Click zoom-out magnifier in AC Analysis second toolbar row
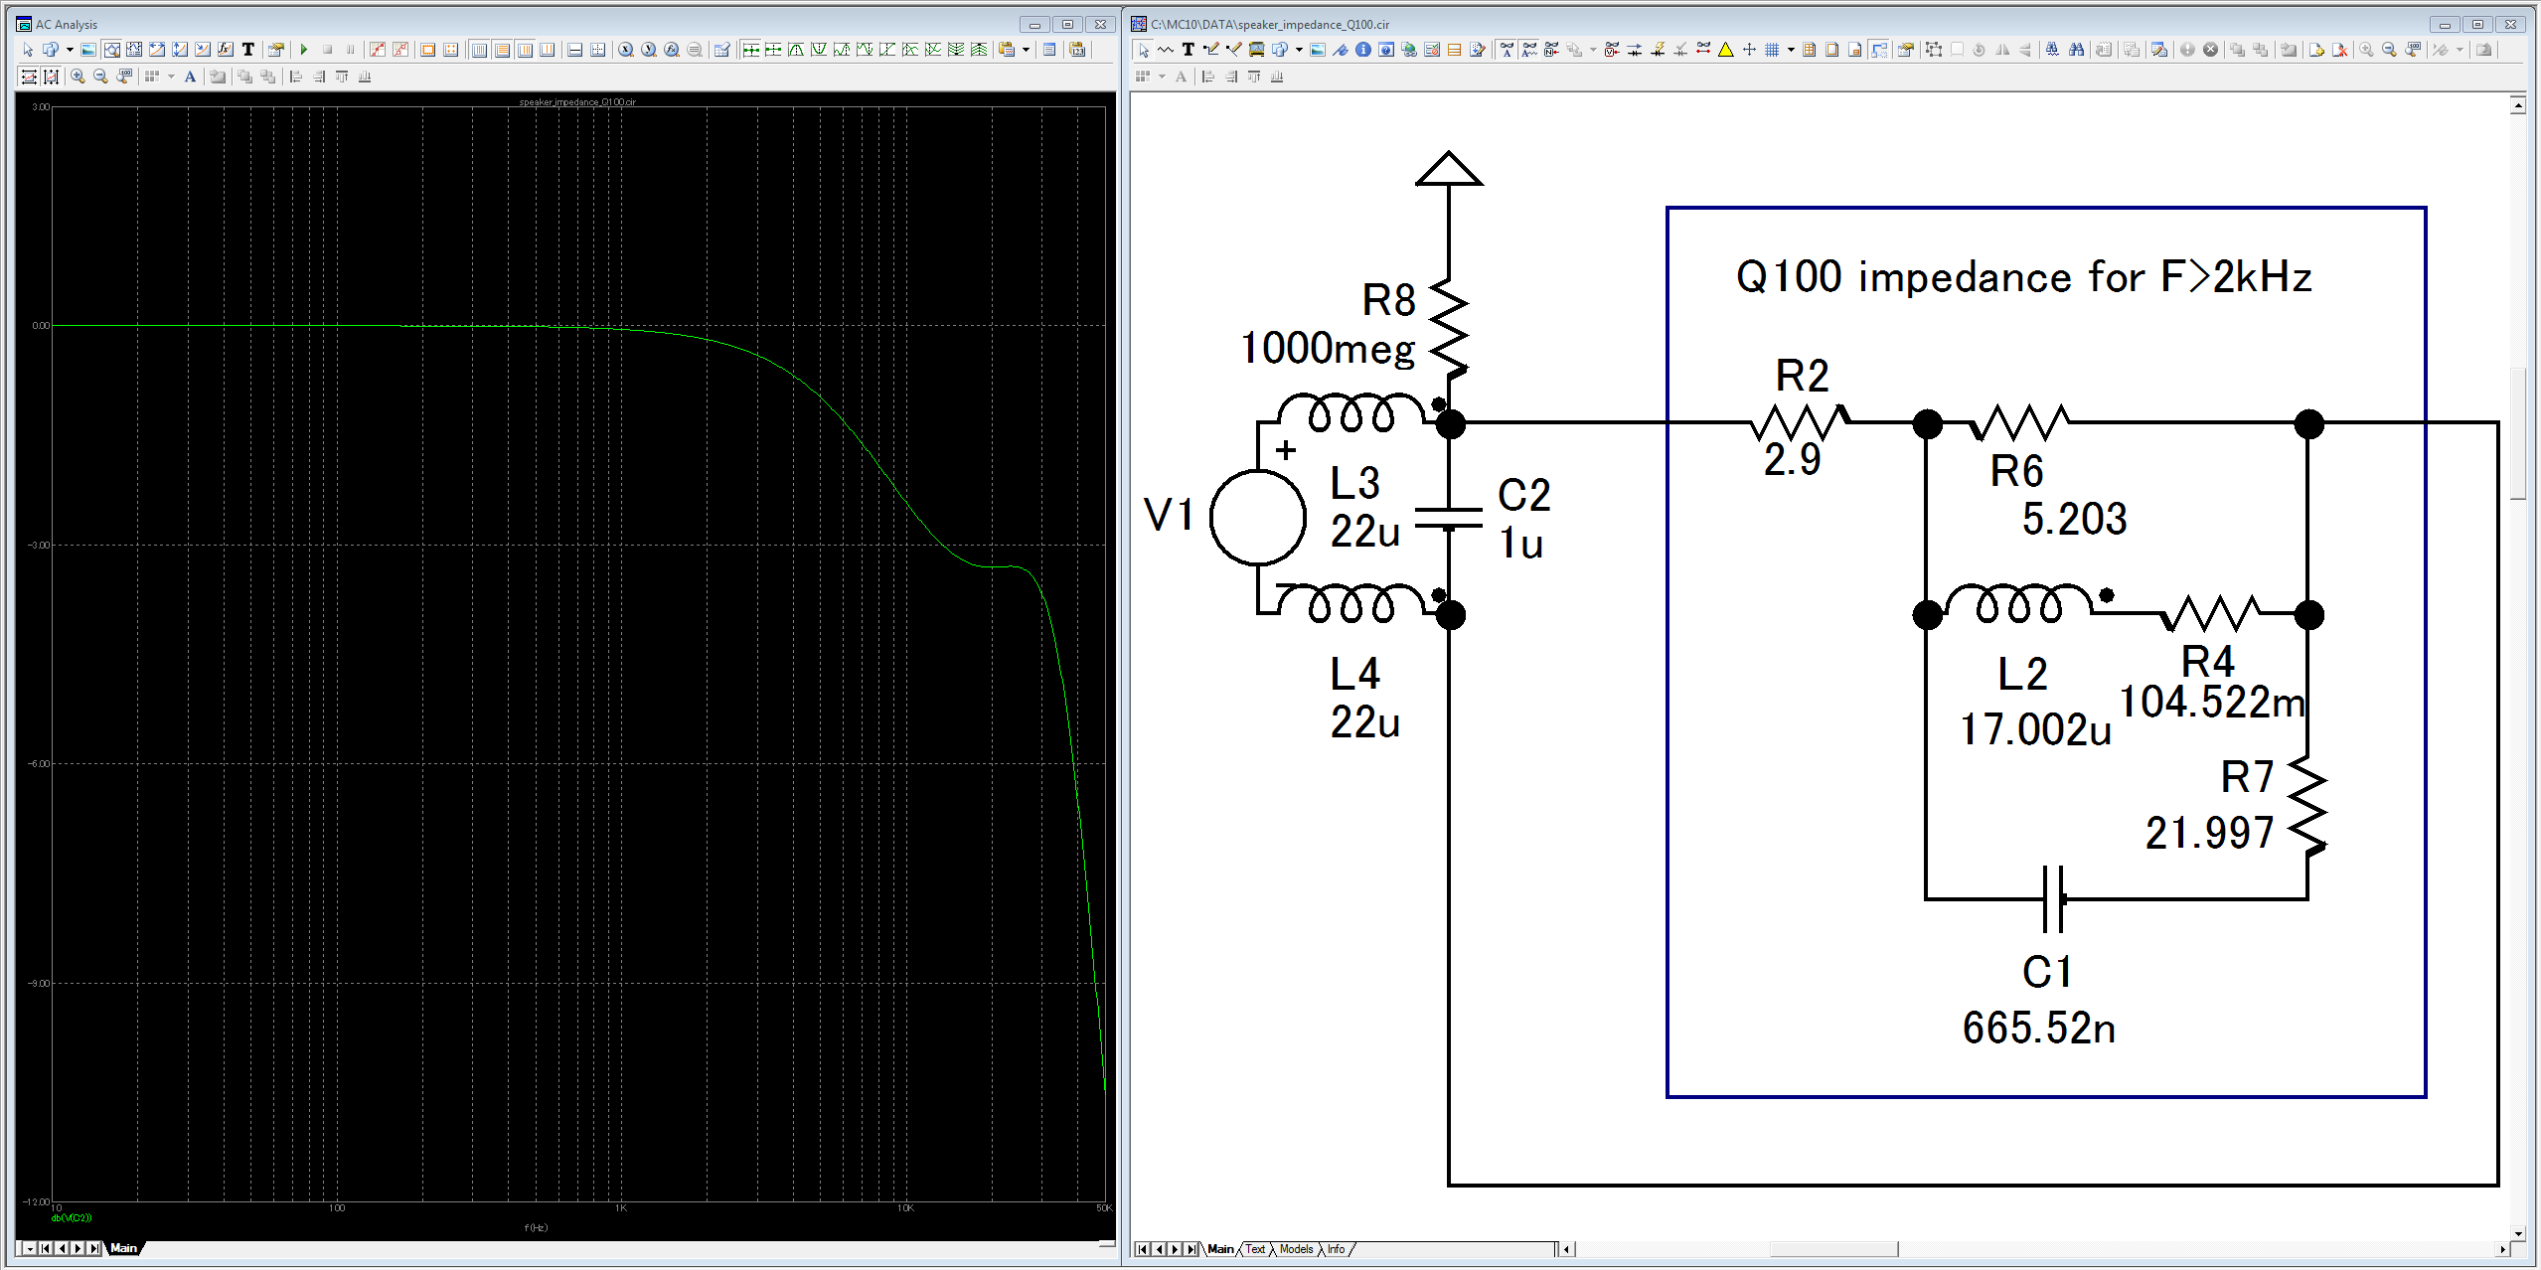 coord(100,77)
